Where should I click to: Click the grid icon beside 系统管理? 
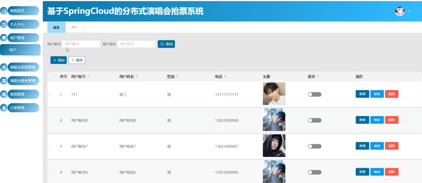[x=4, y=94]
